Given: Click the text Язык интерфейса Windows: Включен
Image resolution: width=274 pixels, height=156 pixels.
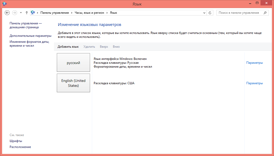Looking at the screenshot, I should click(x=120, y=59).
